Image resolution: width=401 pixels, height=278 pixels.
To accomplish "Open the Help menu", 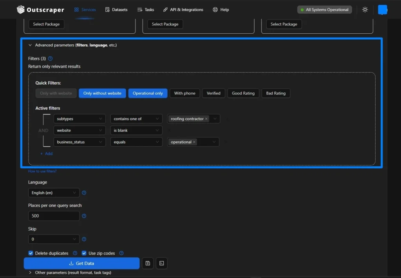I will tap(221, 9).
